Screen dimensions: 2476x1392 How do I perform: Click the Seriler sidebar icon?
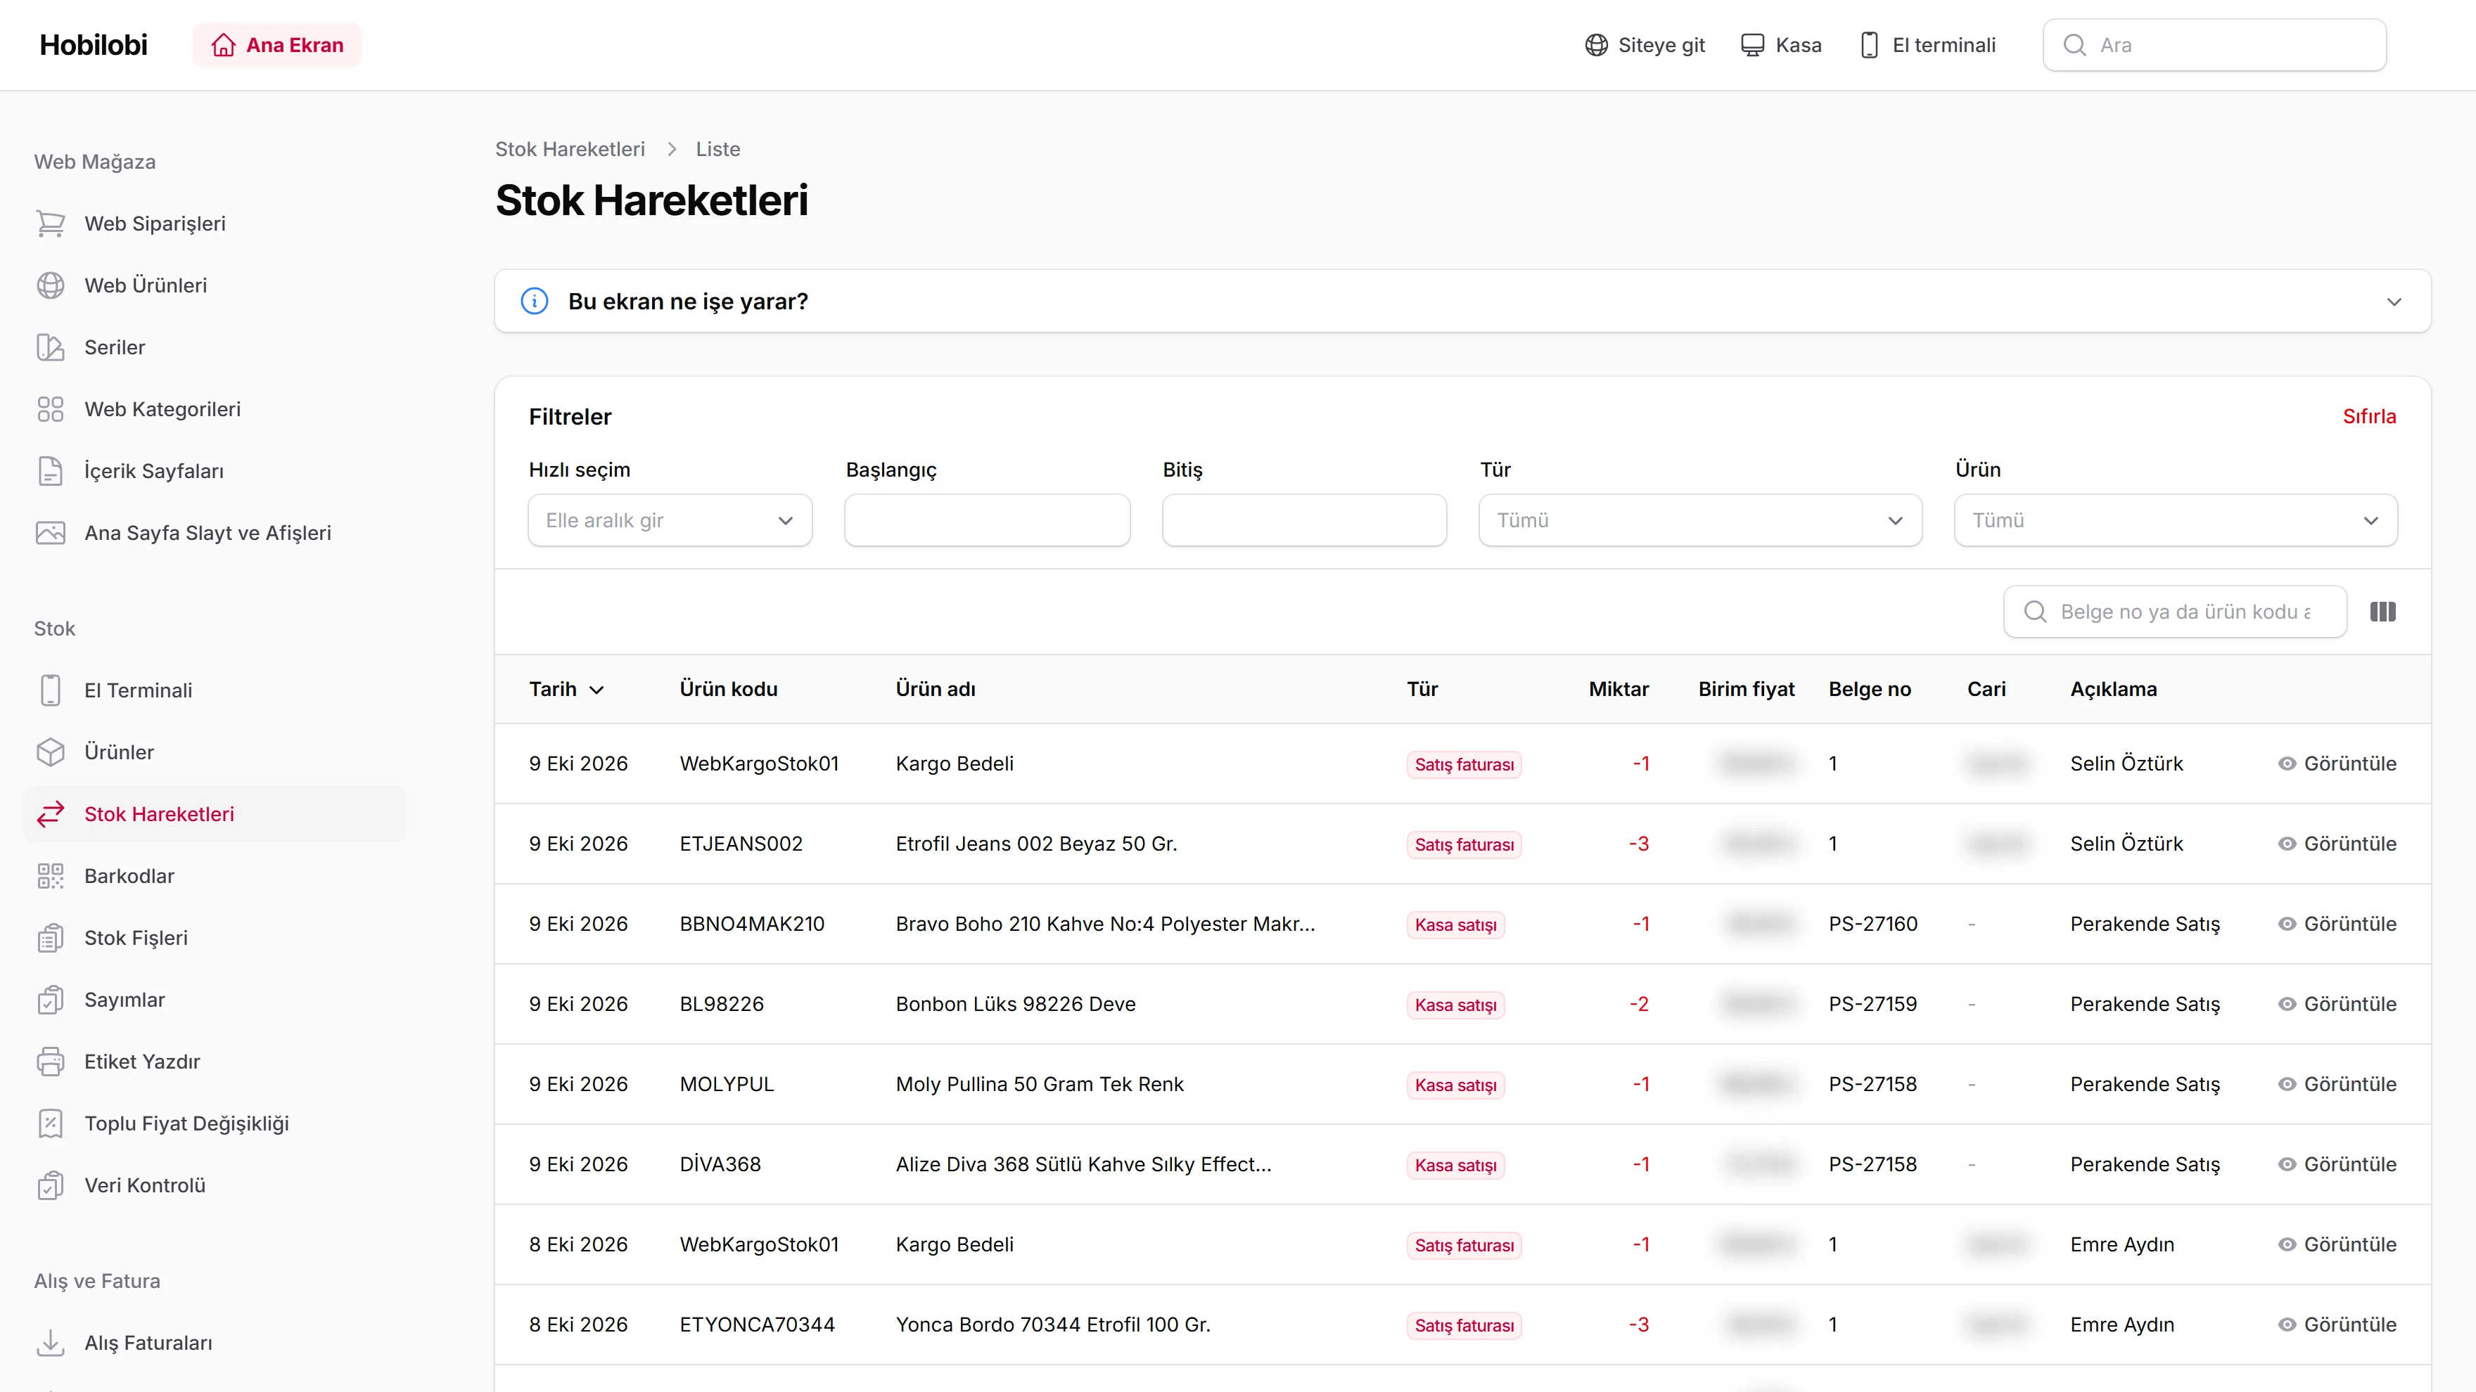(x=50, y=347)
